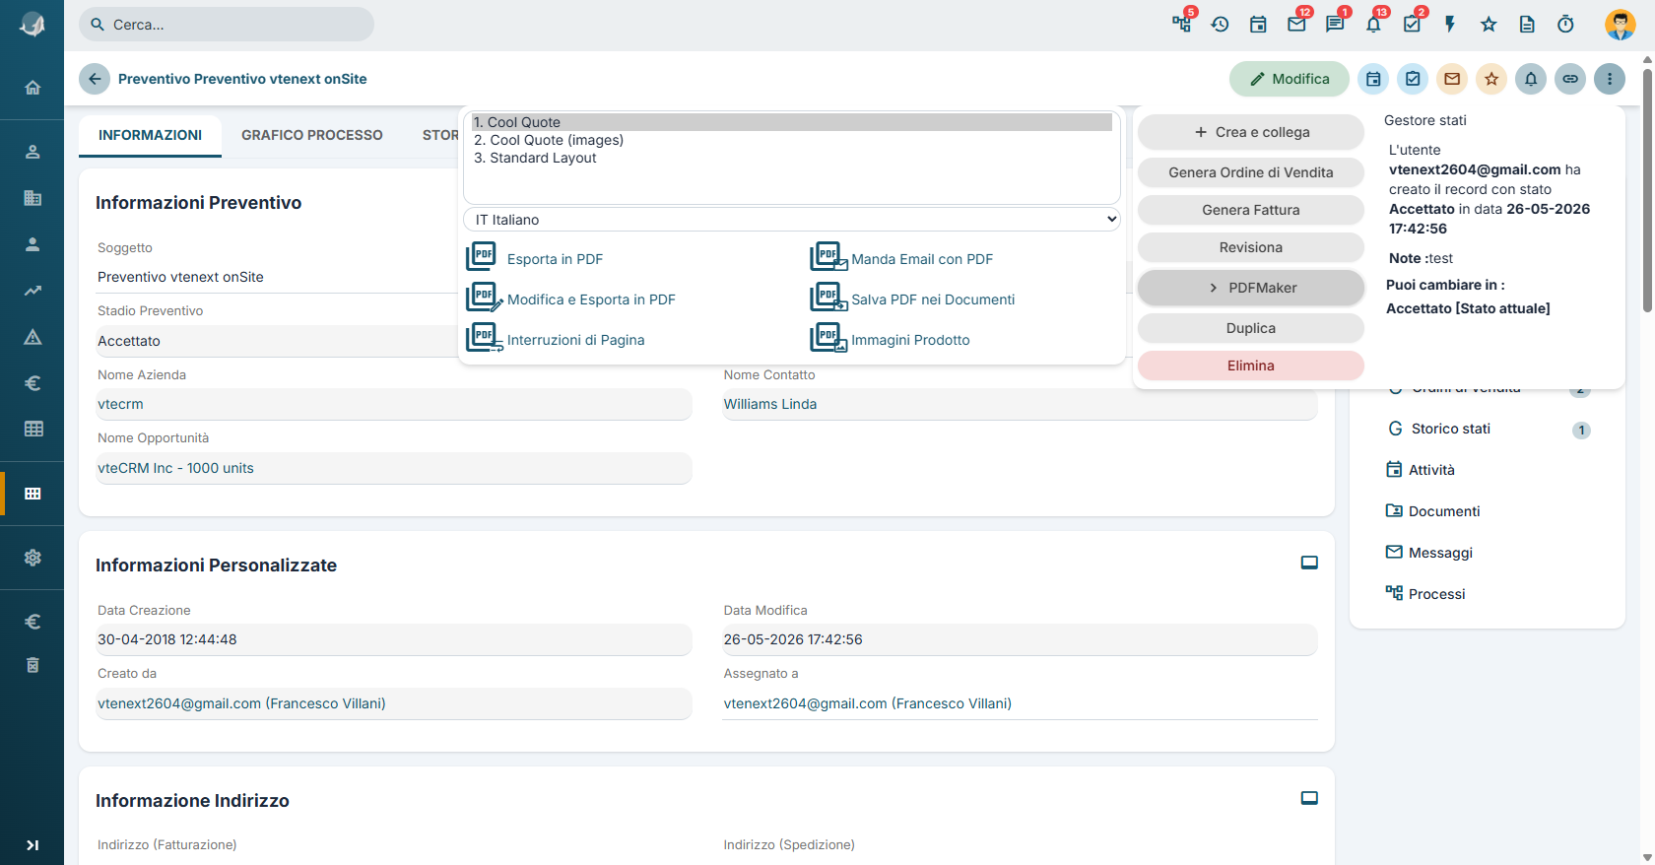The width and height of the screenshot is (1655, 865).
Task: Click the red Elimina button
Action: click(1251, 366)
